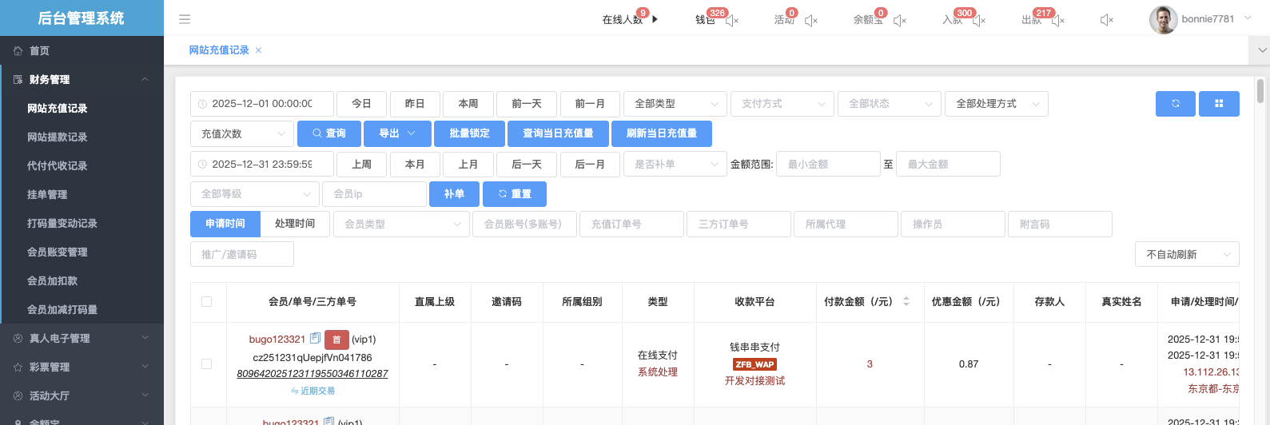Screen dimensions: 1270x425
Task: Close the 网站充值记录 tab
Action: [258, 50]
